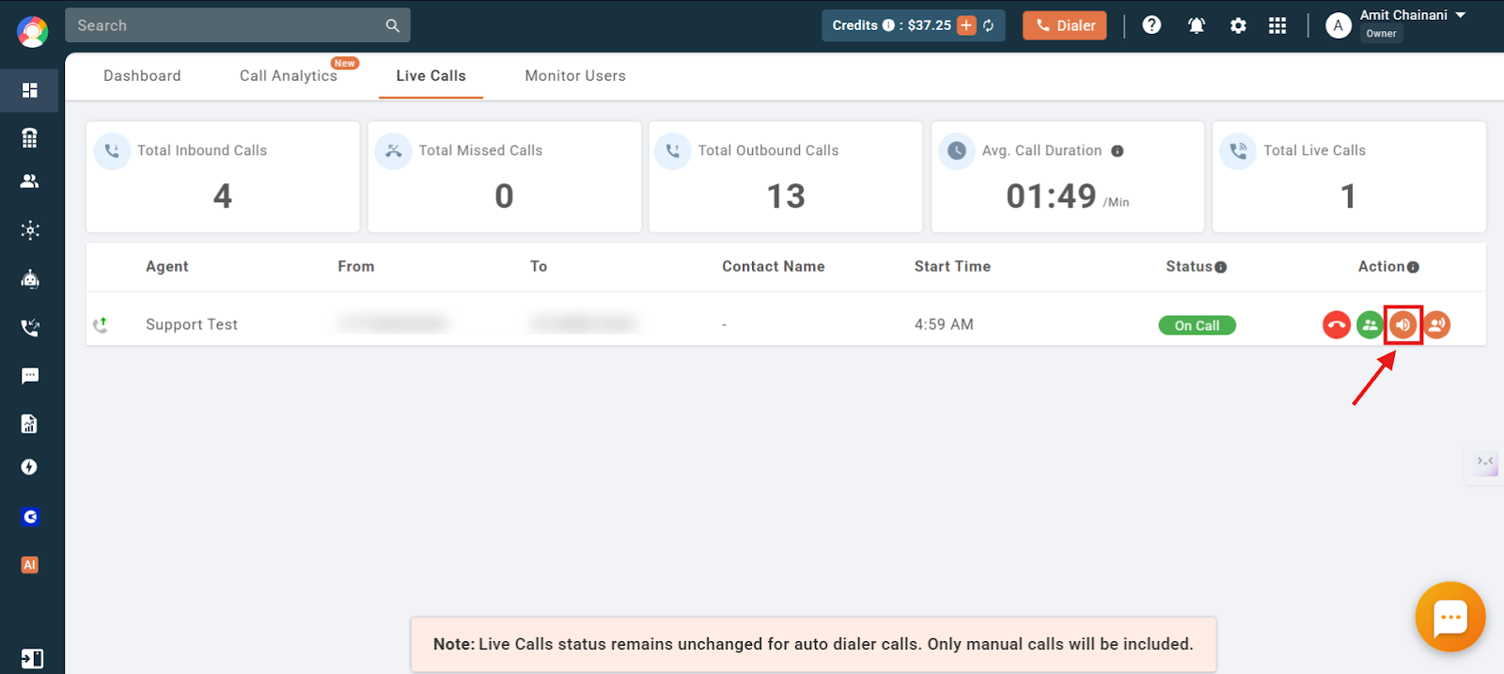
Task: Open the blue circular C icon in sidebar
Action: tap(30, 517)
